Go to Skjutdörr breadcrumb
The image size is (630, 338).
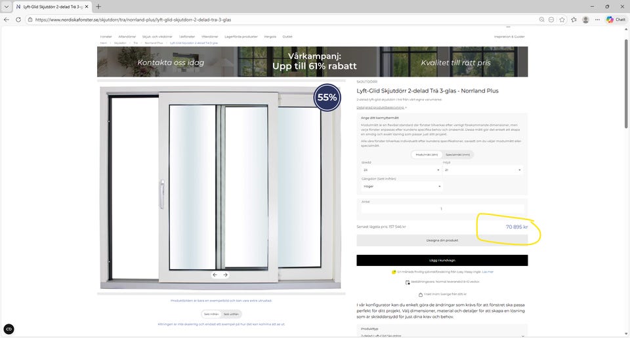[120, 43]
